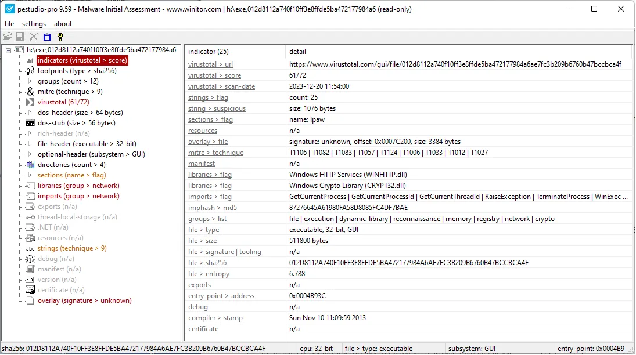Click the dos-stub console icon
The height and width of the screenshot is (355, 636).
pos(30,123)
